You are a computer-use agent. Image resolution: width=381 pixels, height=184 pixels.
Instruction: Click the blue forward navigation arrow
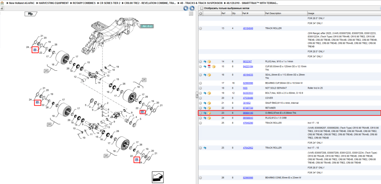tap(192, 8)
